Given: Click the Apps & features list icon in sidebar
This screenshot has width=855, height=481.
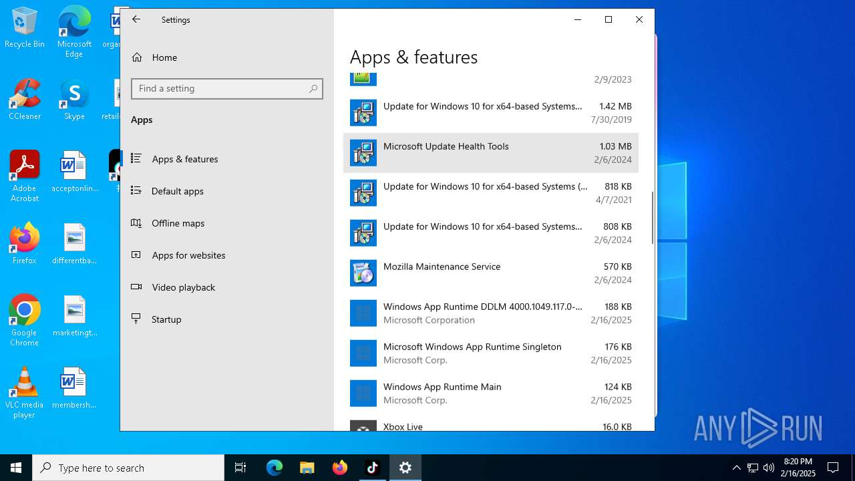Looking at the screenshot, I should pos(136,158).
